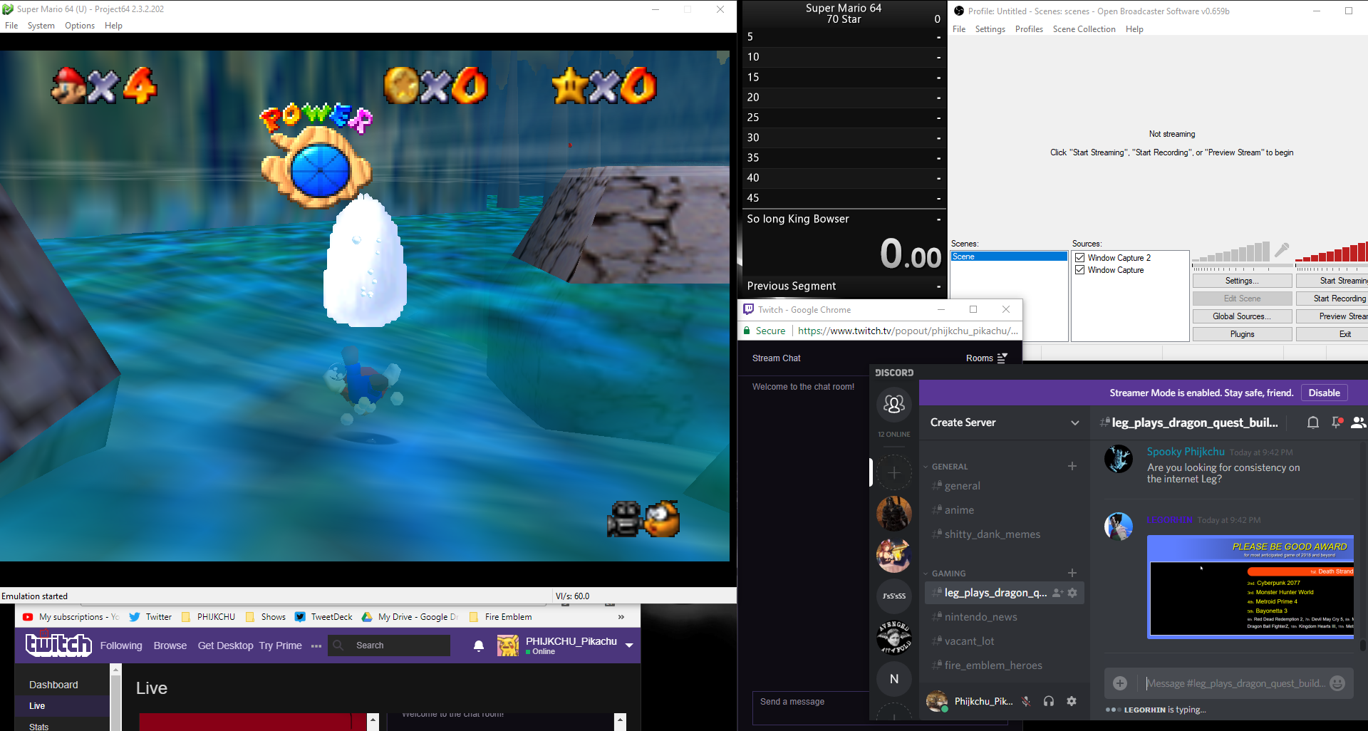1368x731 pixels.
Task: Open the PLEASE BE GOOD AWARD image
Action: (x=1250, y=586)
